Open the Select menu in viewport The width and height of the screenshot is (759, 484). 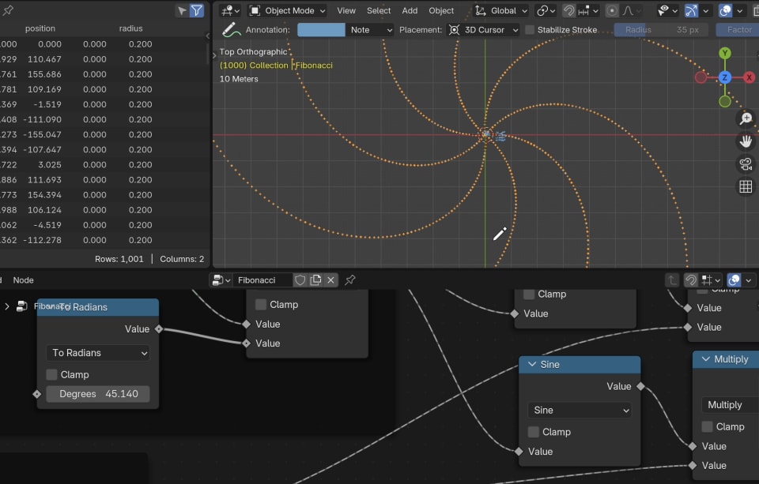tap(379, 11)
